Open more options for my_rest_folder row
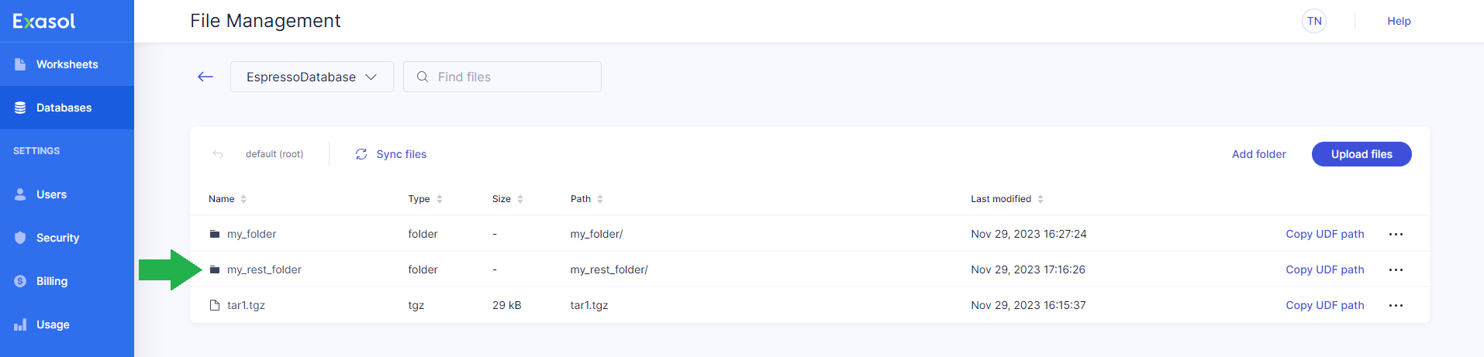 pos(1396,269)
